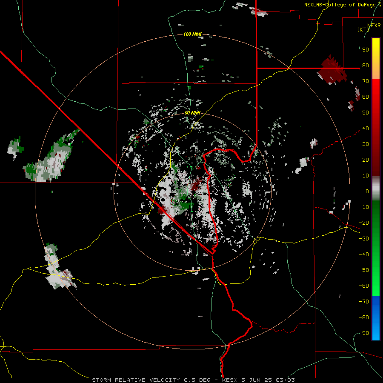Click the positive 10 scale value
This screenshot has height=383, width=383.
click(x=366, y=176)
